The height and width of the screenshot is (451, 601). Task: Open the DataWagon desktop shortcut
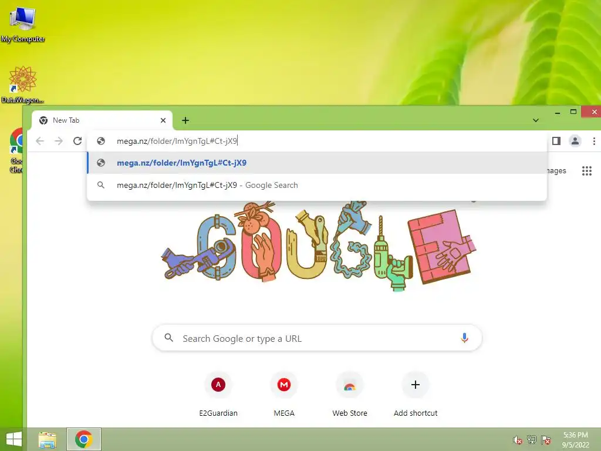click(x=23, y=85)
